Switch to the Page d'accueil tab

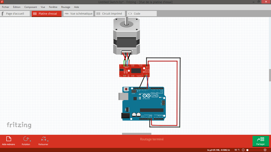pos(15,14)
